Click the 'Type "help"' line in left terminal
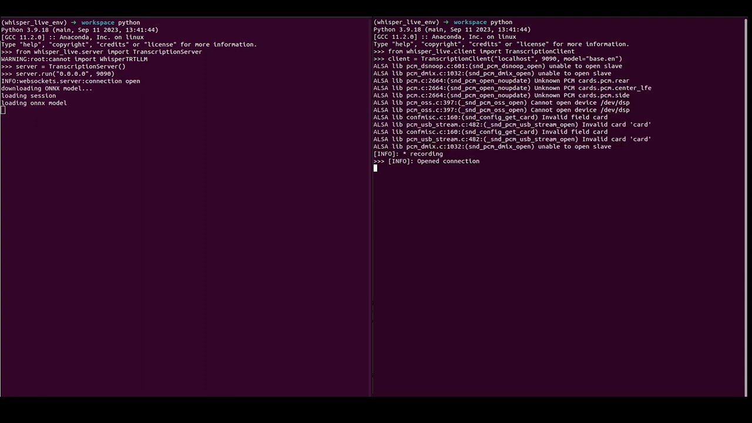 pyautogui.click(x=129, y=44)
